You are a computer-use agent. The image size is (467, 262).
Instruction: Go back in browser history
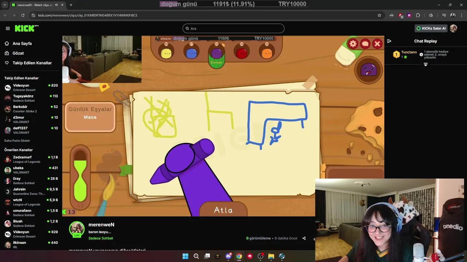click(5, 15)
